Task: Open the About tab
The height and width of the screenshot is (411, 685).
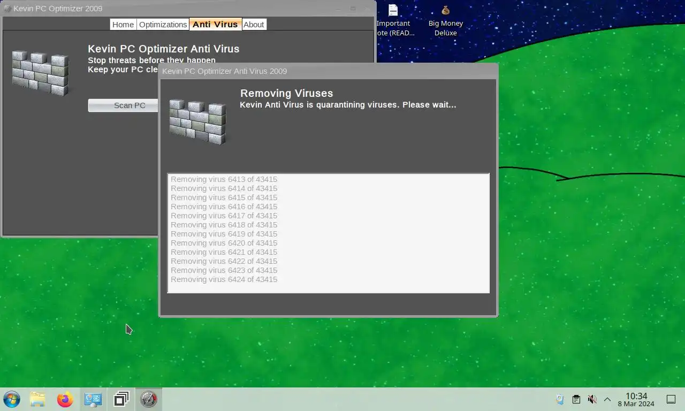Action: 254,24
